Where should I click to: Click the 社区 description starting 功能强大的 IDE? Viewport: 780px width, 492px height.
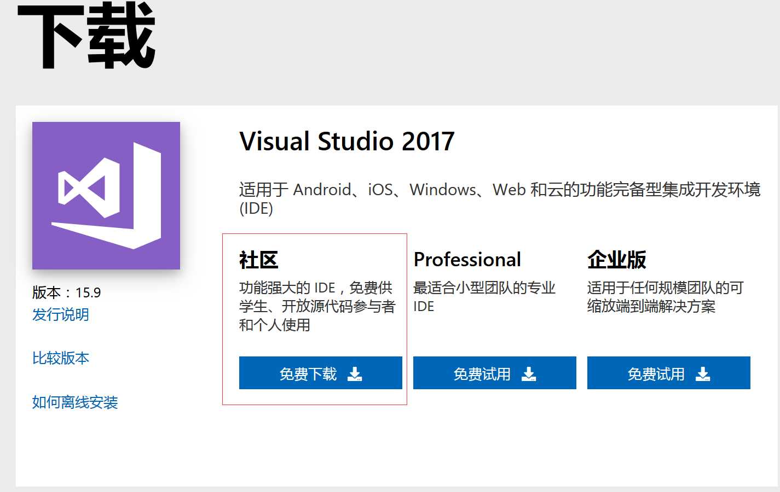[317, 306]
